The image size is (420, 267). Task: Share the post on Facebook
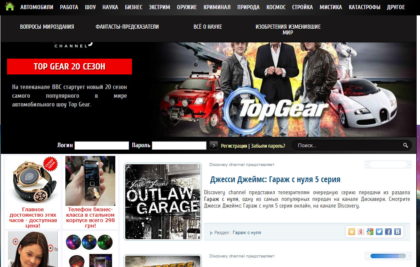point(388,232)
